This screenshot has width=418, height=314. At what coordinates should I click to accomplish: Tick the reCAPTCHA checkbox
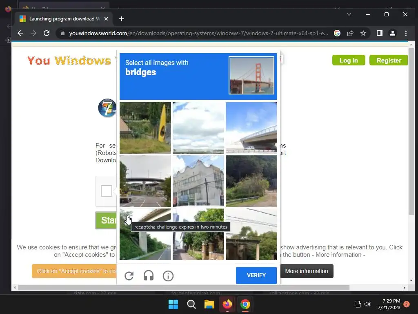pyautogui.click(x=107, y=191)
